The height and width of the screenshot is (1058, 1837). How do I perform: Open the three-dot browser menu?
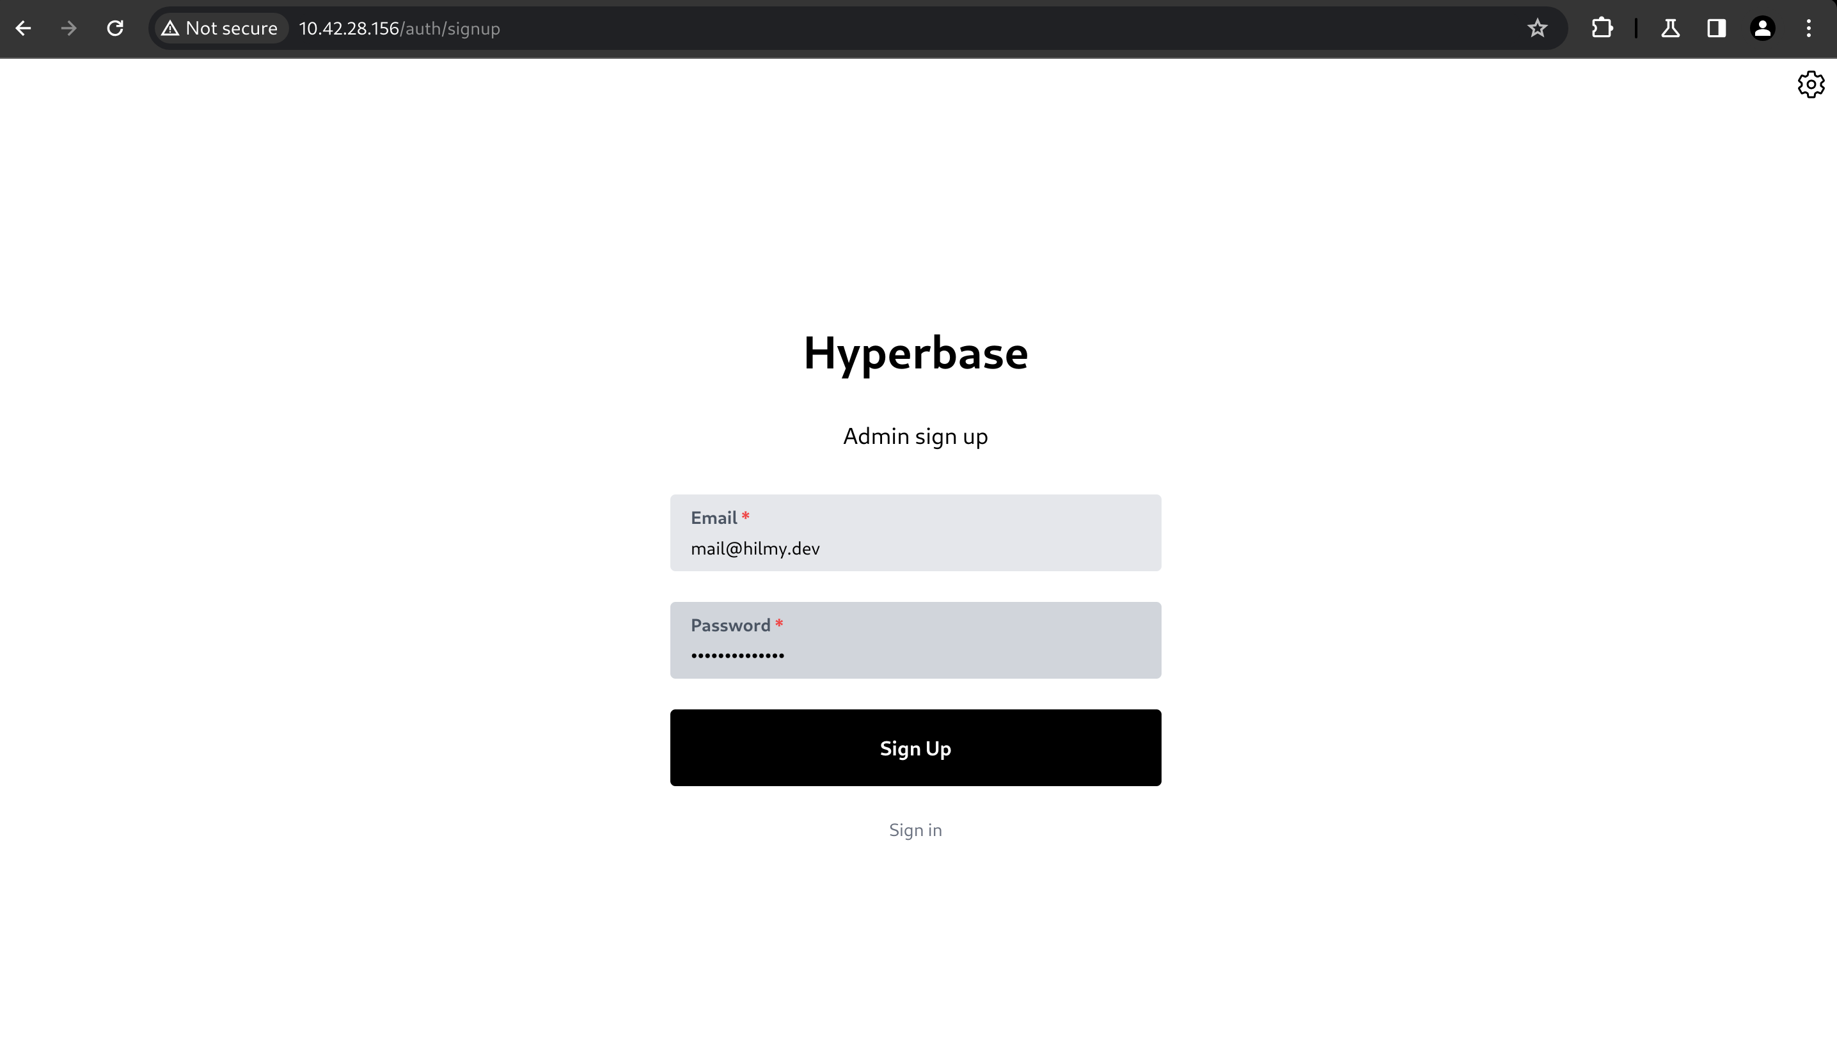point(1809,28)
